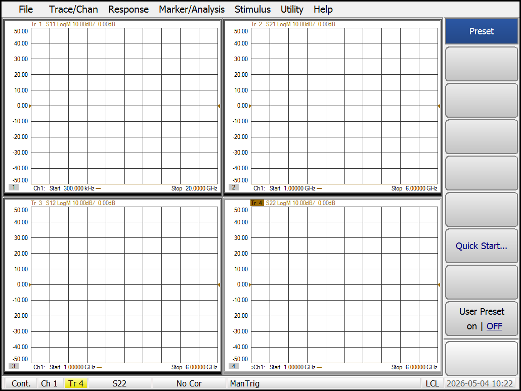The height and width of the screenshot is (391, 521).
Task: Click window number 2 badge
Action: point(234,187)
